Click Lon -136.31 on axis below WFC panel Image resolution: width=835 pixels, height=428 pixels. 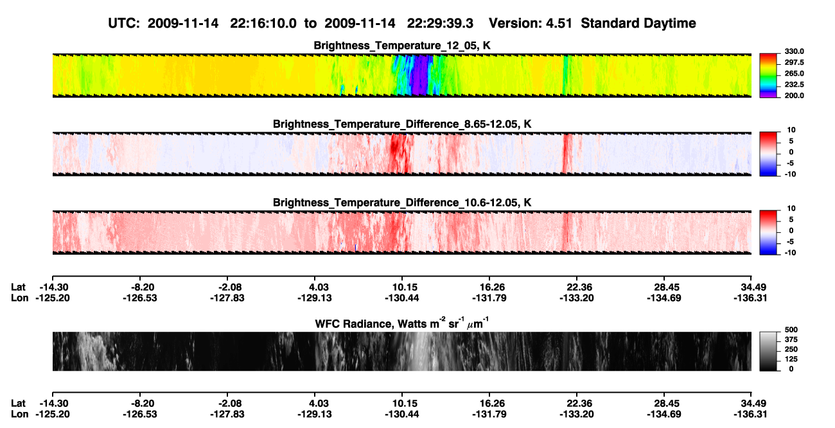click(751, 414)
